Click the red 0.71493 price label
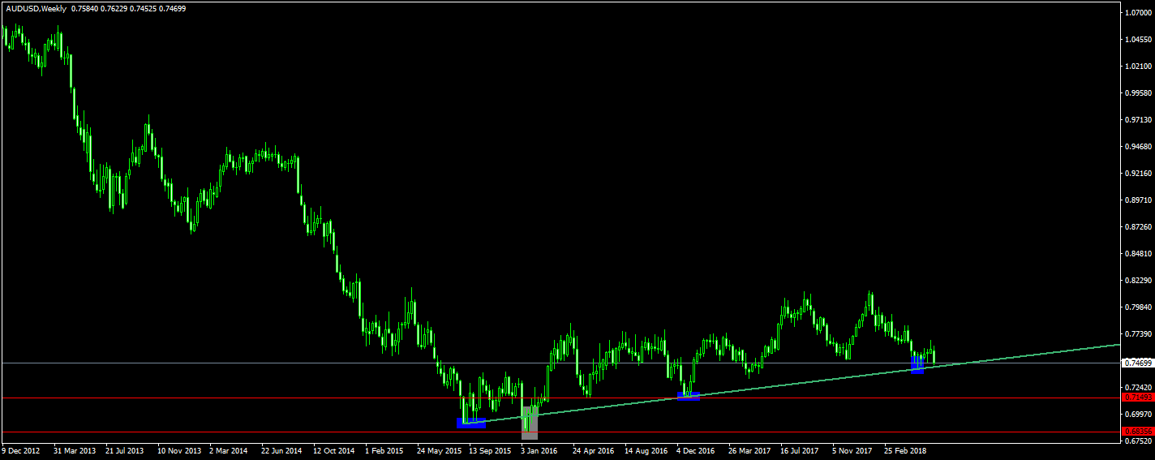 tap(1136, 398)
